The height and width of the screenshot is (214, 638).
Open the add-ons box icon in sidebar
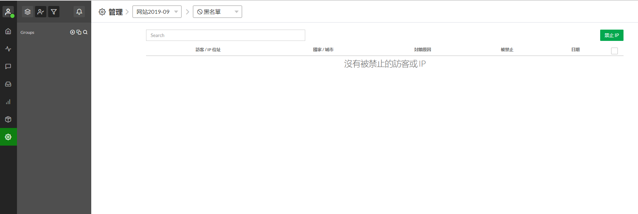click(x=8, y=120)
